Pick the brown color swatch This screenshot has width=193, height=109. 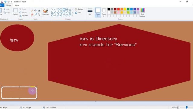tap(115, 12)
